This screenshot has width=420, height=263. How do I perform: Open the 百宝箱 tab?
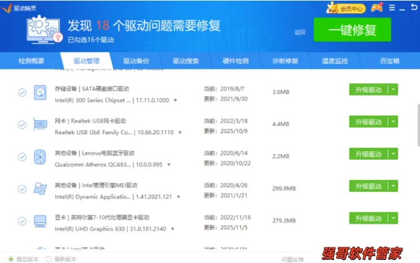pyautogui.click(x=389, y=61)
